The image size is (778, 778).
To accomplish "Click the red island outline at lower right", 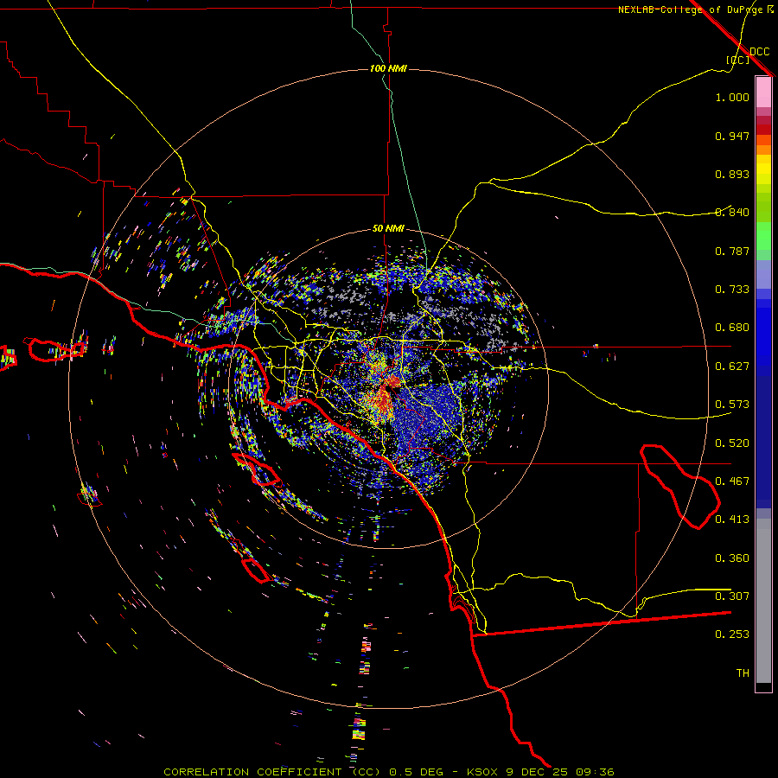I will pos(679,487).
